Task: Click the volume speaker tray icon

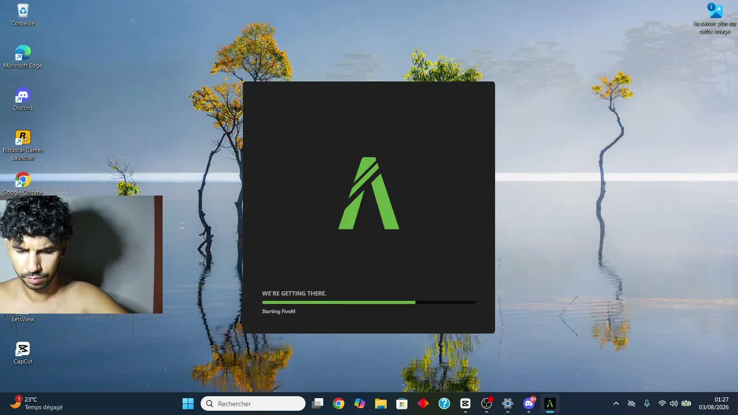Action: pos(673,403)
